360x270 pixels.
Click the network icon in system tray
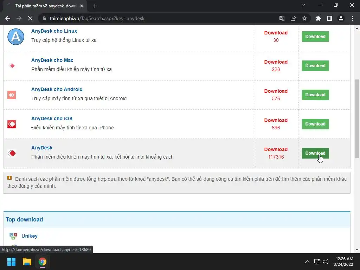pyautogui.click(x=317, y=262)
